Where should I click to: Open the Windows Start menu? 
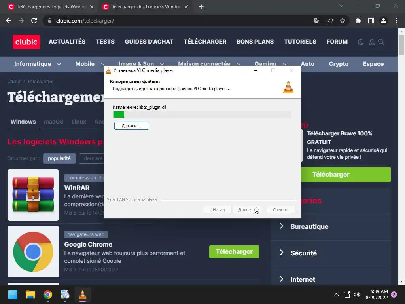pos(13,294)
